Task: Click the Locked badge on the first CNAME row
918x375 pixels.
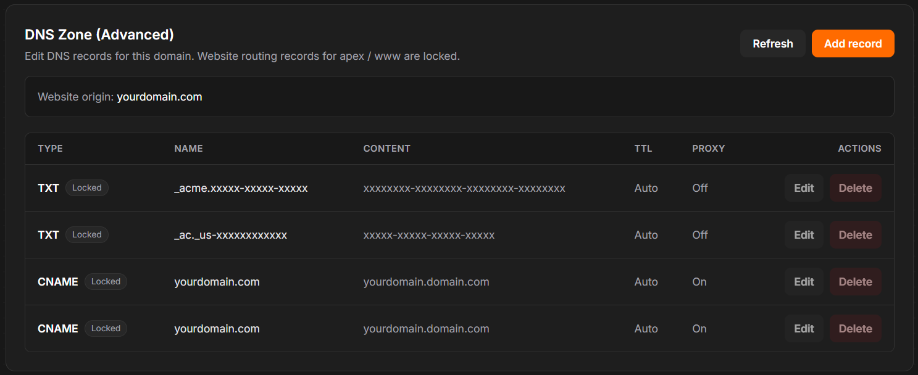Action: click(106, 281)
